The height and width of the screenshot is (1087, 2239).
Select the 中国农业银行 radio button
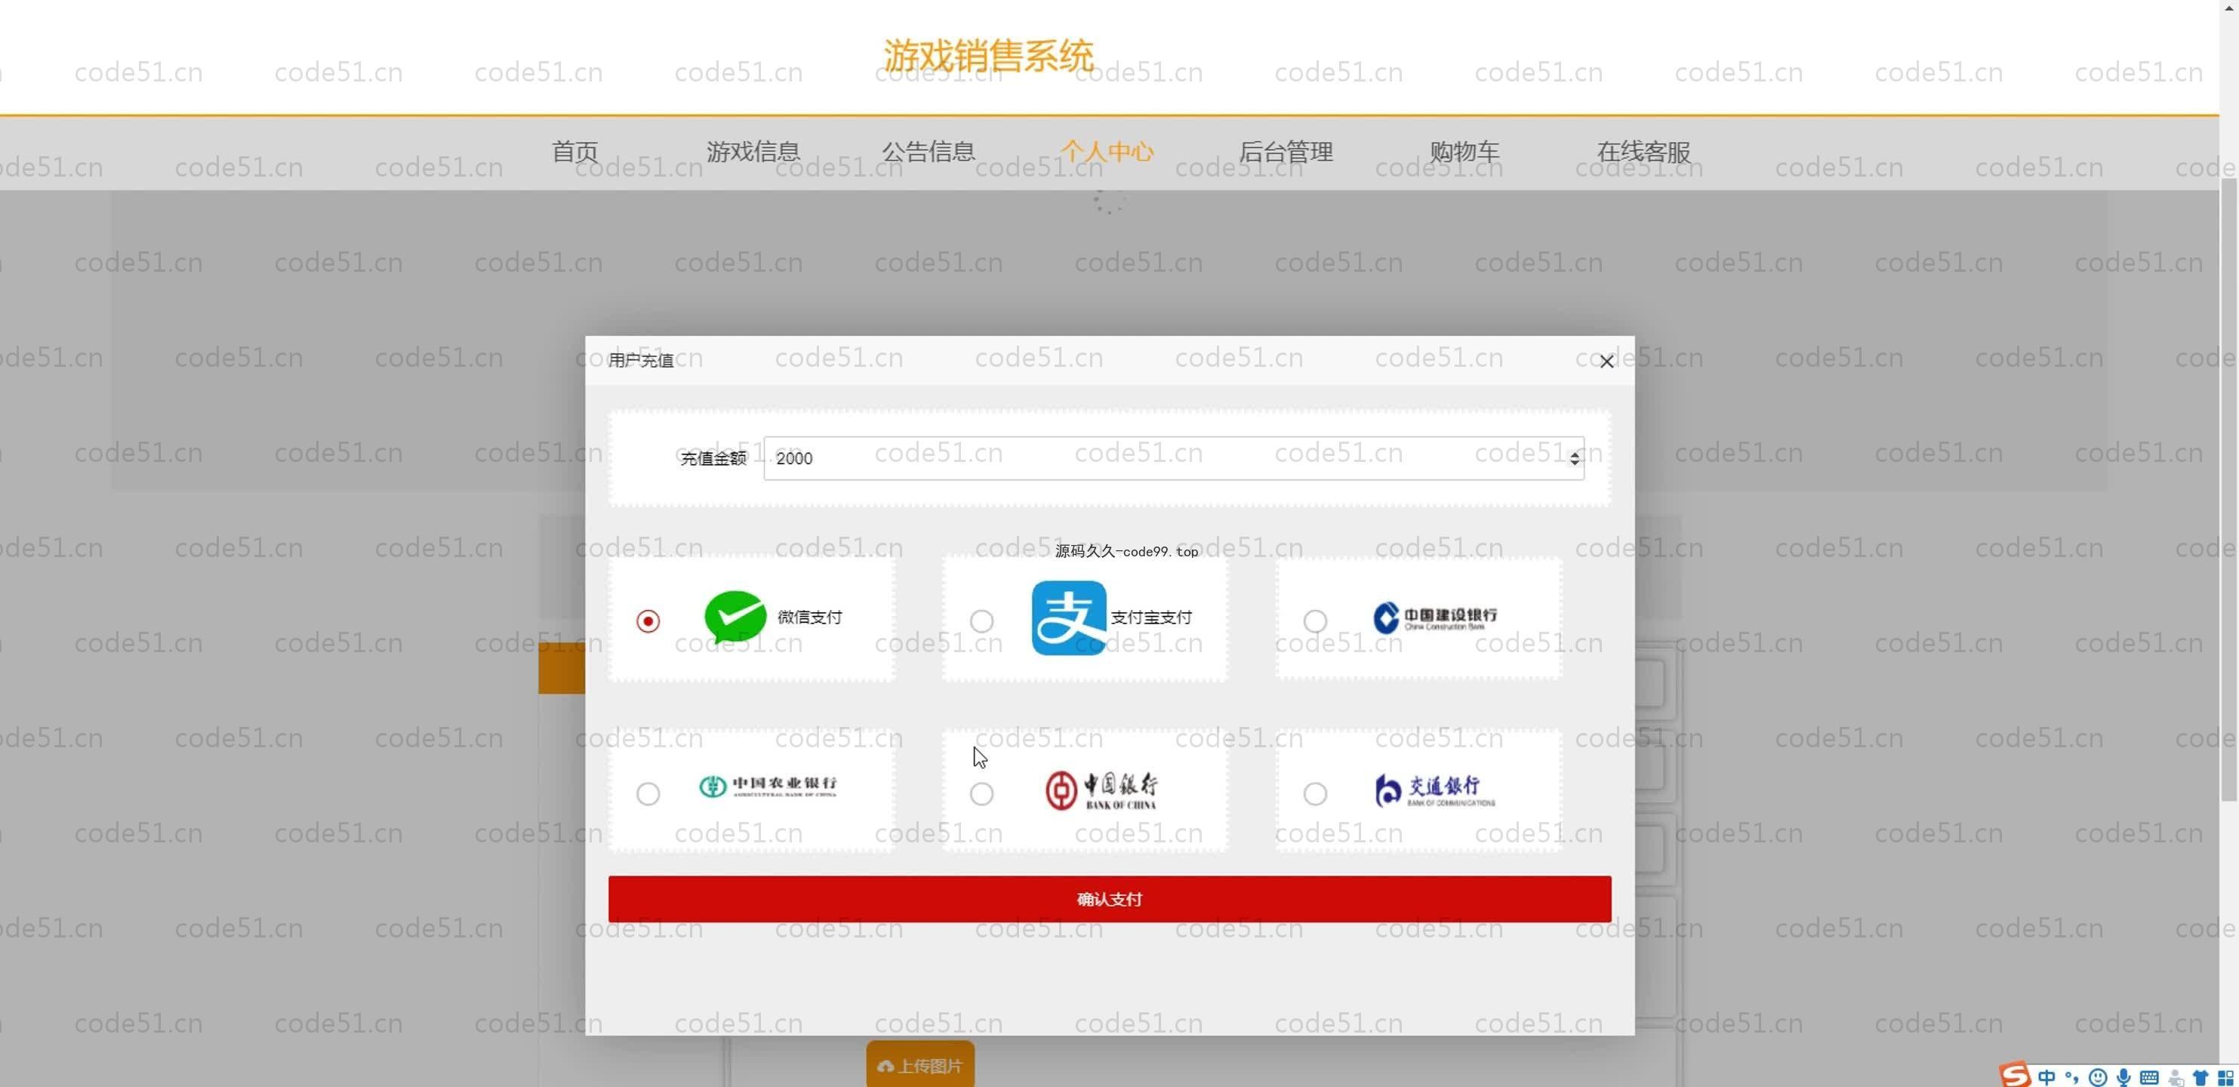click(648, 793)
